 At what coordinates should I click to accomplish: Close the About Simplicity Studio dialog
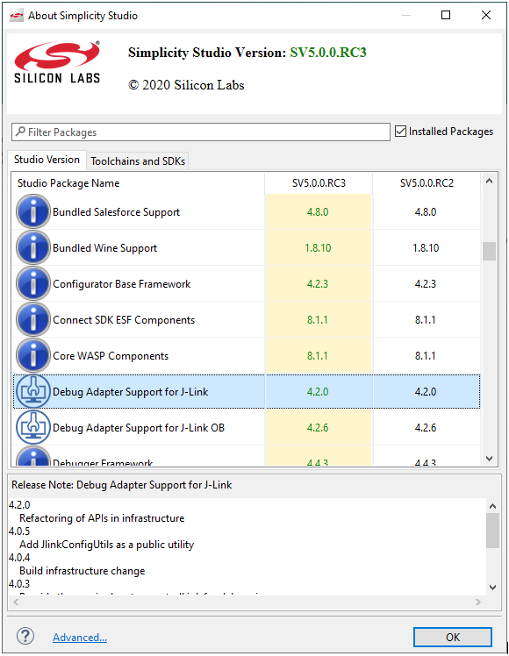486,16
